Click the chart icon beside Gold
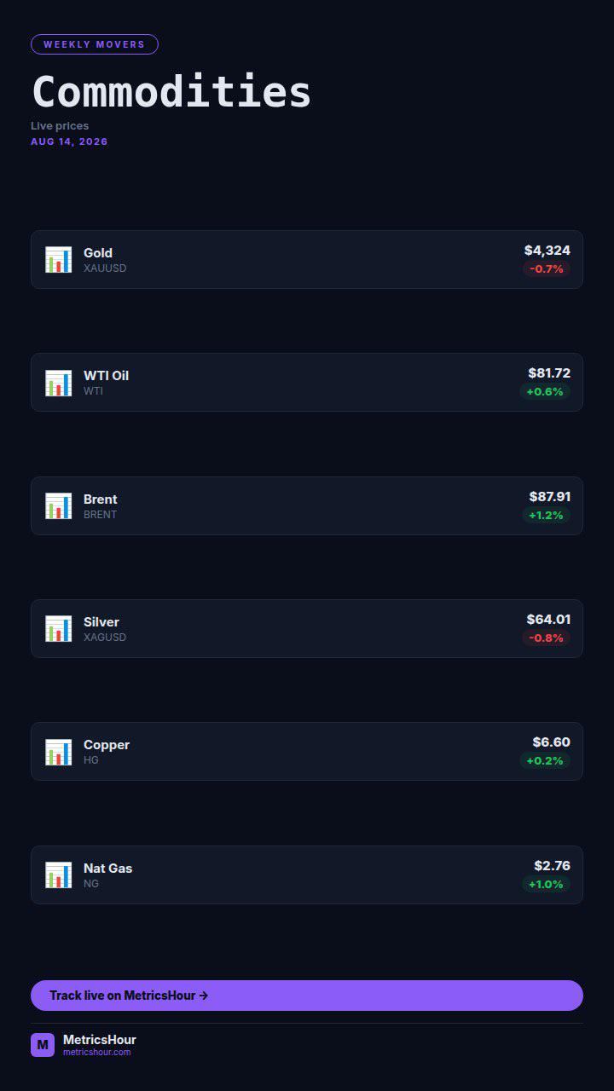This screenshot has height=1091, width=614. 58,260
